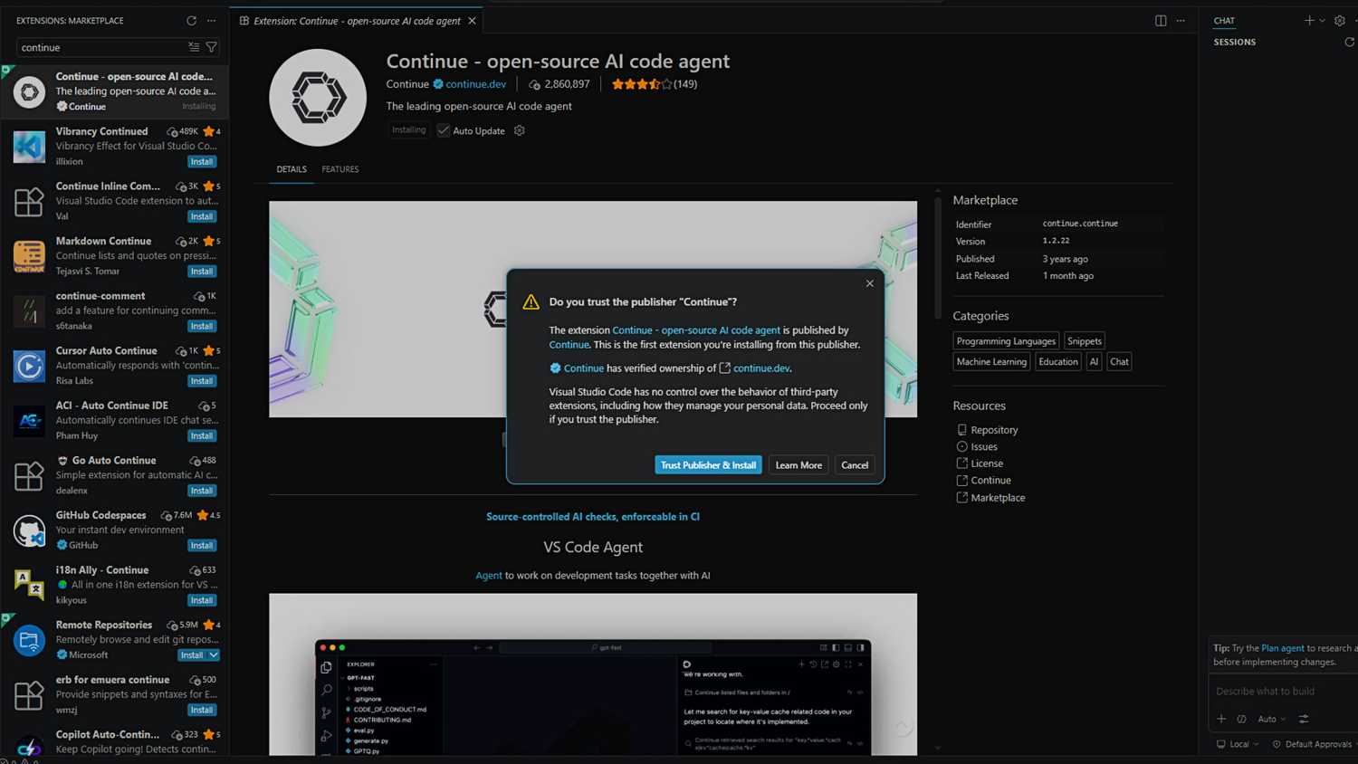The width and height of the screenshot is (1358, 764).
Task: Toggle the Auto Update checkbox
Action: (444, 130)
